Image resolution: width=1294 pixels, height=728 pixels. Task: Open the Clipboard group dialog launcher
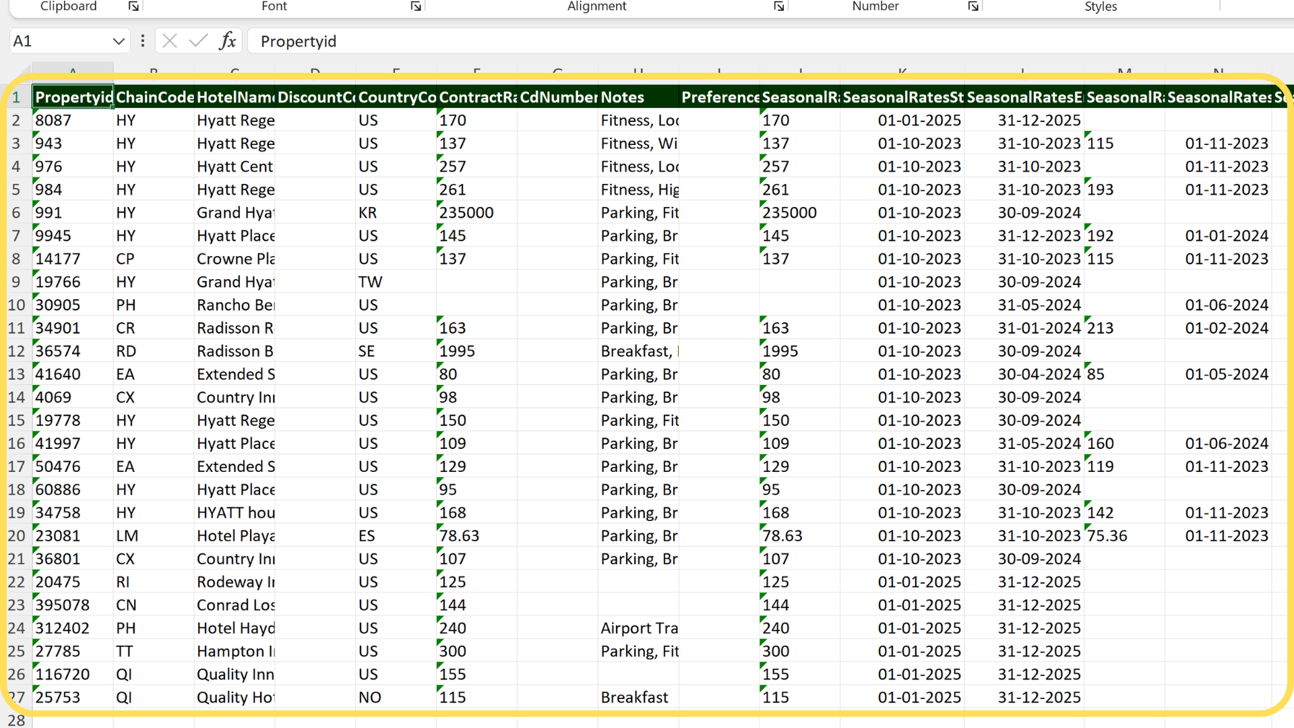click(x=133, y=6)
